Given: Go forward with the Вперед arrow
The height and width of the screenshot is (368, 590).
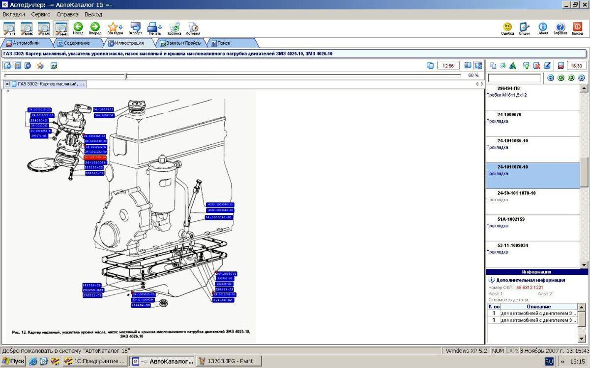Looking at the screenshot, I should [x=95, y=28].
